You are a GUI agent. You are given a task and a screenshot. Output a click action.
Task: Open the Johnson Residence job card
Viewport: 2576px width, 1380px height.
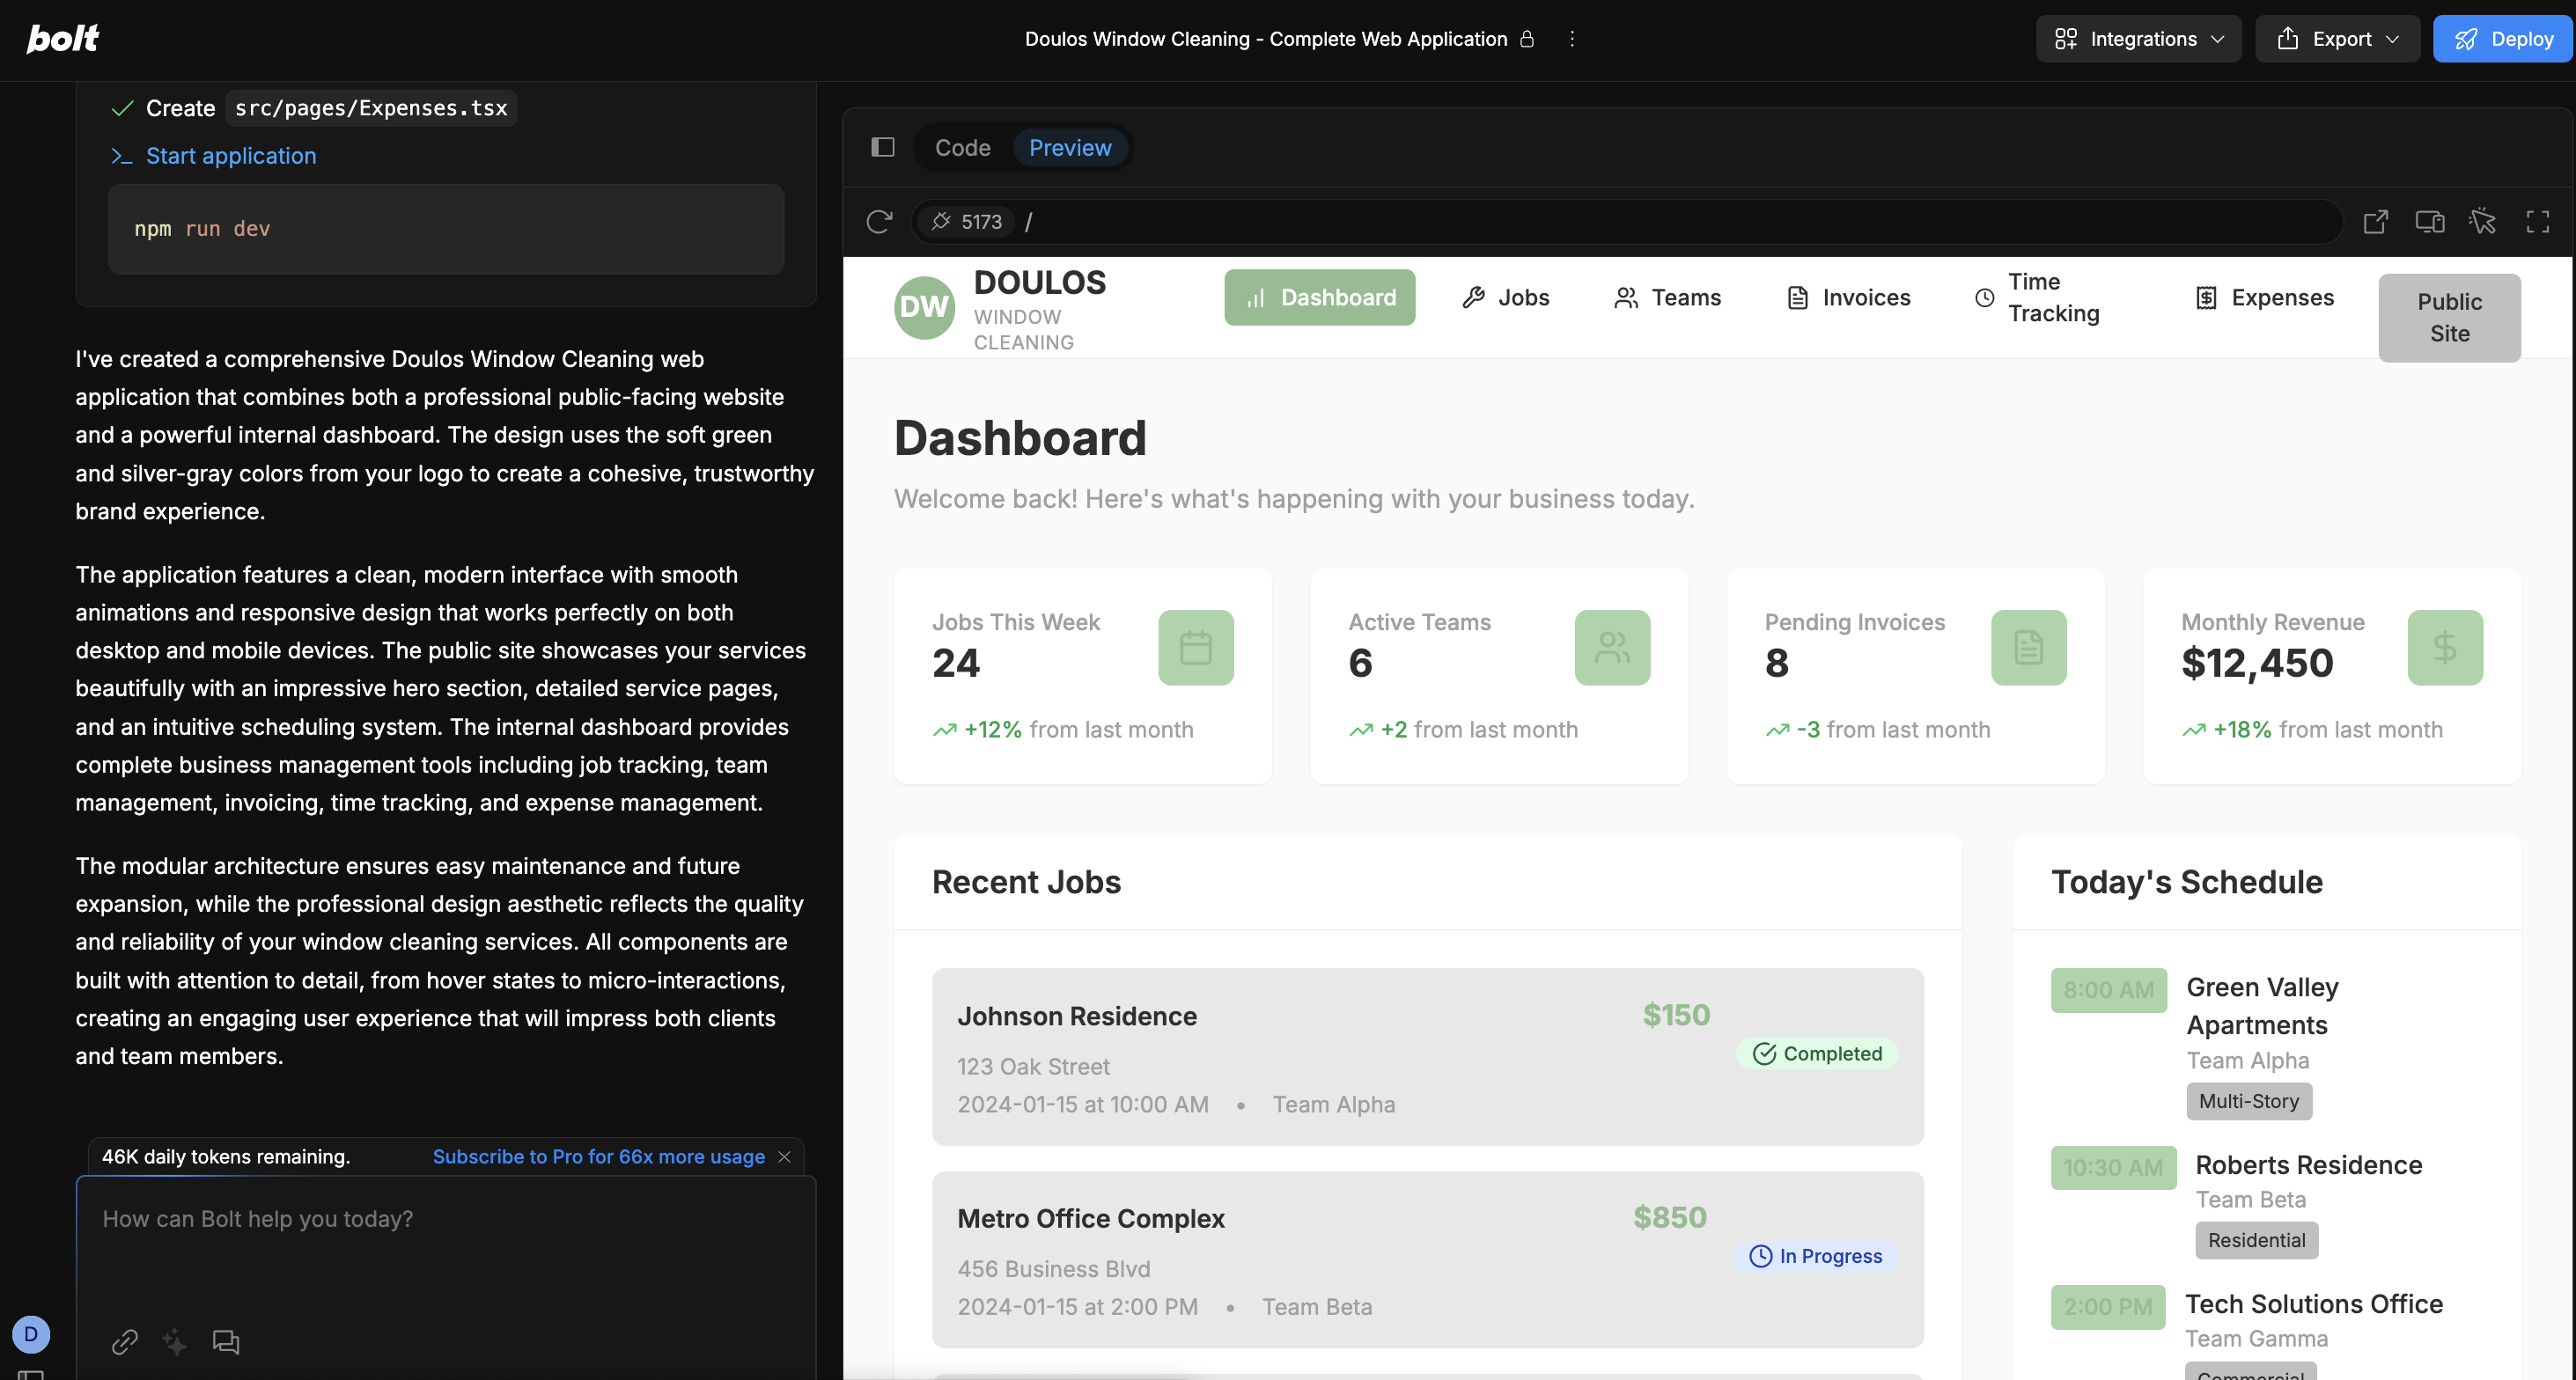tap(1427, 1057)
